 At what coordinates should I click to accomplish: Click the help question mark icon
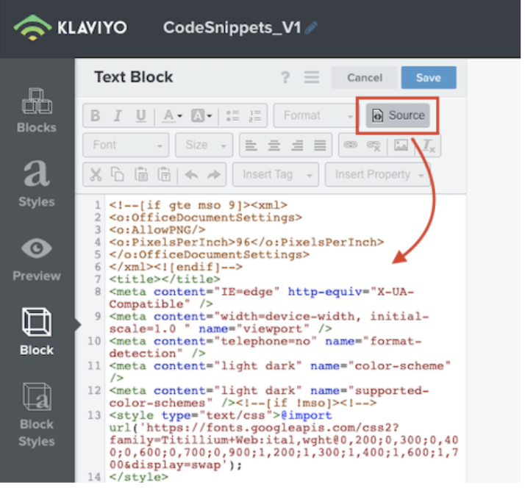click(285, 78)
